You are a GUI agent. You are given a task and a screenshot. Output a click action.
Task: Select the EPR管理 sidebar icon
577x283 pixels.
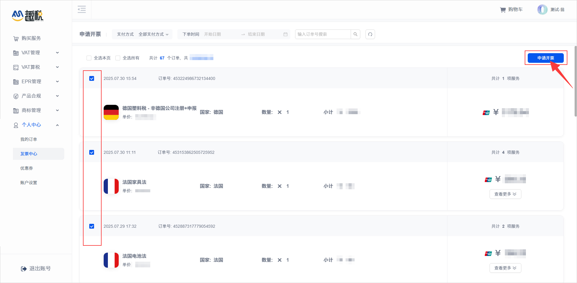tap(16, 81)
